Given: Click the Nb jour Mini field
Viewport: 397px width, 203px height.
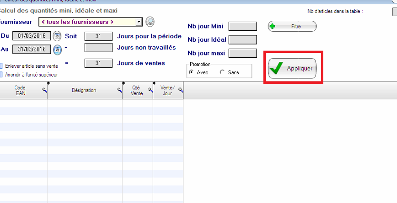Looking at the screenshot, I should tap(242, 26).
